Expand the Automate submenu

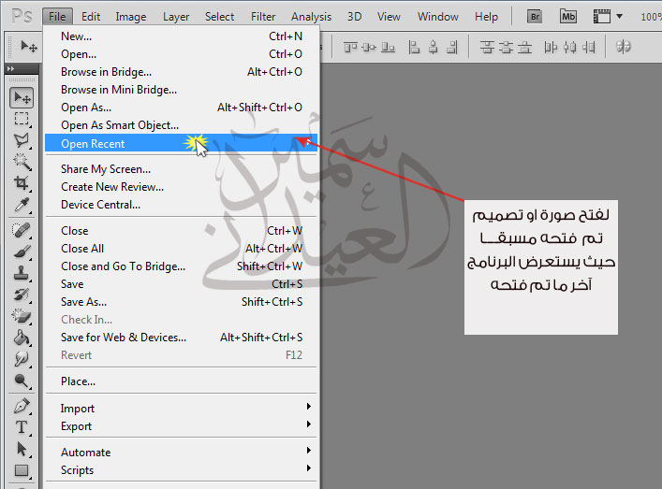pos(181,452)
